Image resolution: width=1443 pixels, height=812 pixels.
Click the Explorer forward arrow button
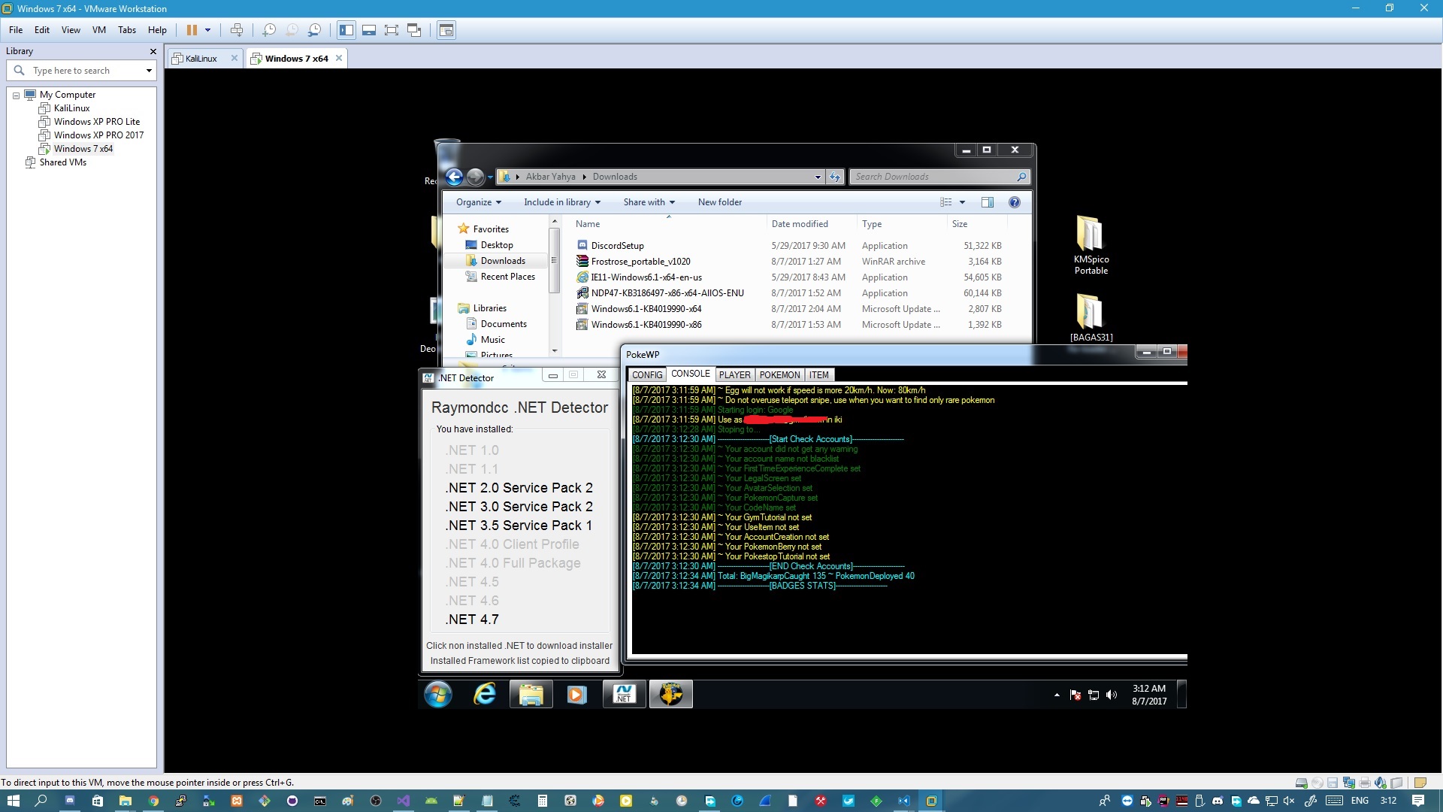click(x=475, y=177)
